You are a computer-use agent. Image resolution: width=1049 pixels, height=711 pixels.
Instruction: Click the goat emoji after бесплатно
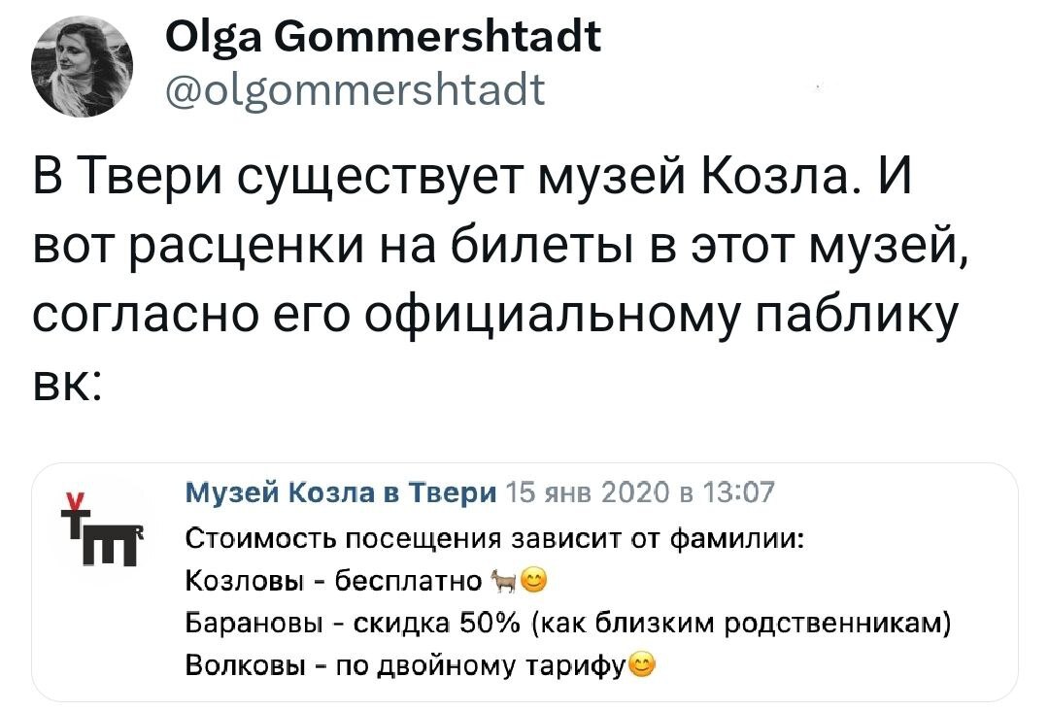(x=505, y=581)
